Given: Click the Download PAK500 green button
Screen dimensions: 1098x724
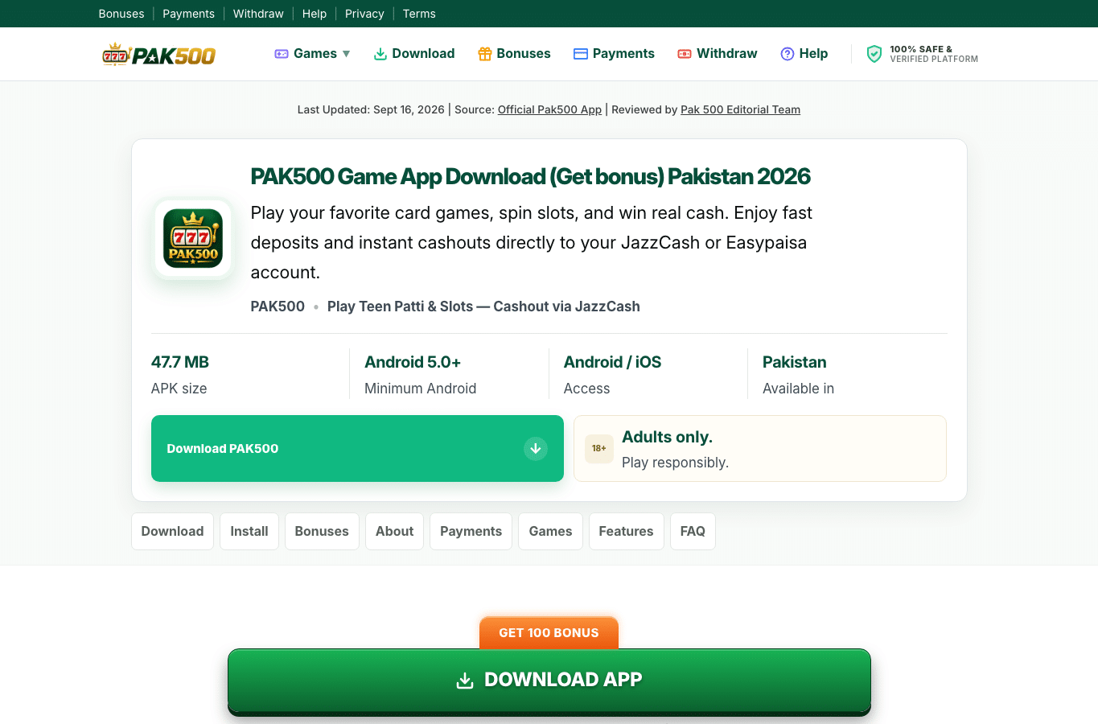Looking at the screenshot, I should tap(357, 449).
